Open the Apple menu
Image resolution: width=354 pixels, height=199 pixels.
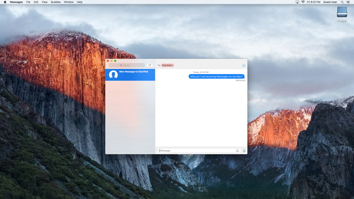(x=5, y=2)
